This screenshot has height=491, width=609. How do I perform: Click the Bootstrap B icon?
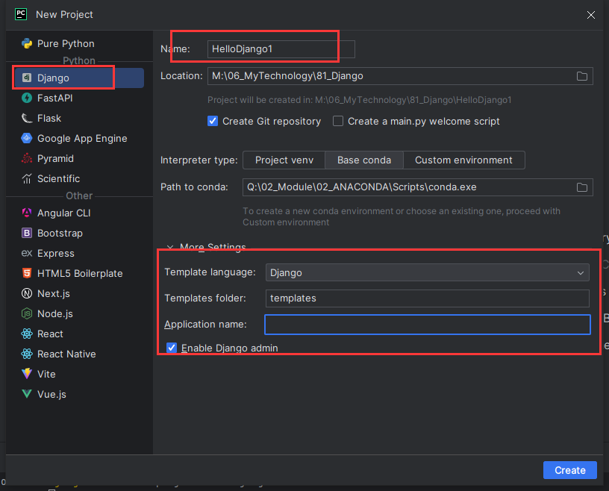click(27, 233)
